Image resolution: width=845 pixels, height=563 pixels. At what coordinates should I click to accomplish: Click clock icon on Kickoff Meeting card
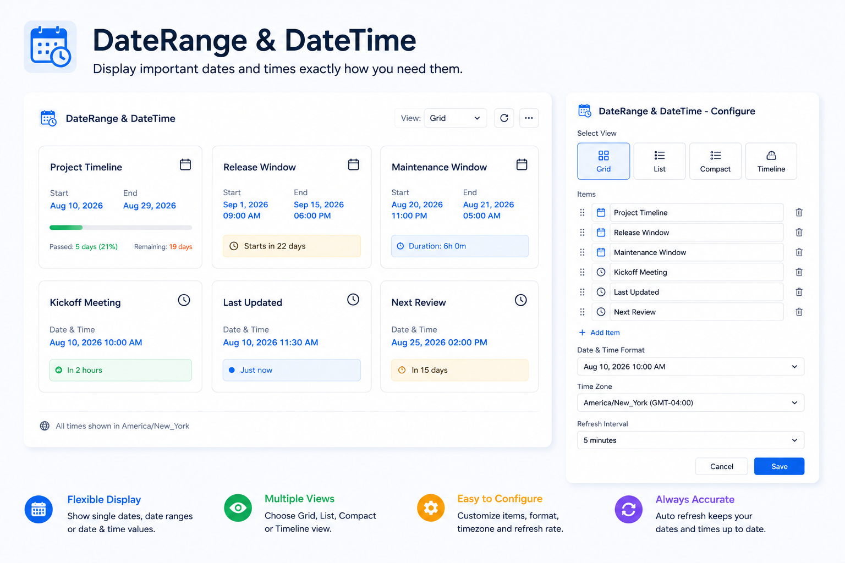(184, 300)
